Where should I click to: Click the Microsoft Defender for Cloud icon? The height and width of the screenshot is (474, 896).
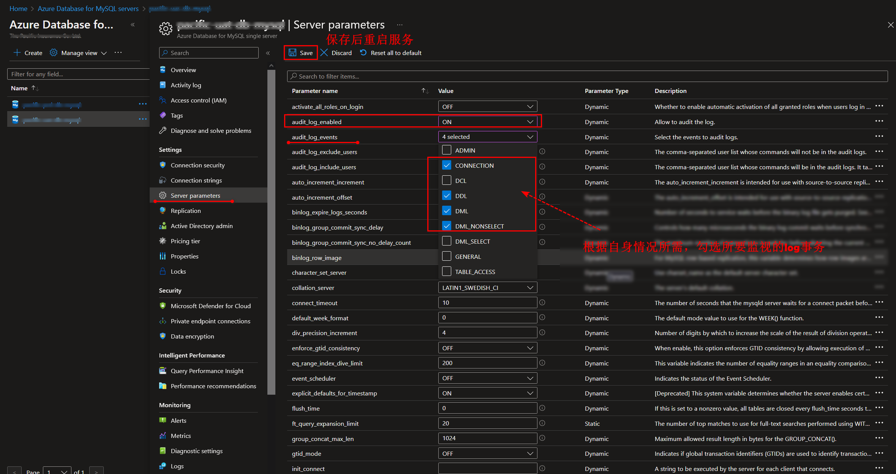[163, 306]
